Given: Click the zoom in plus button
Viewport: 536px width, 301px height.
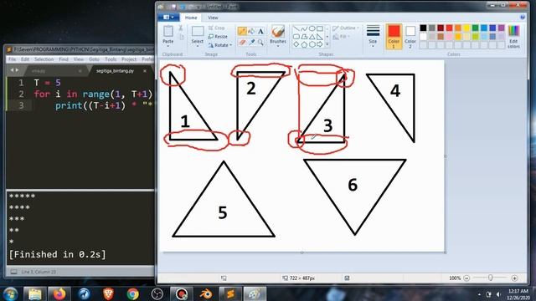Looking at the screenshot, I should pyautogui.click(x=514, y=278).
